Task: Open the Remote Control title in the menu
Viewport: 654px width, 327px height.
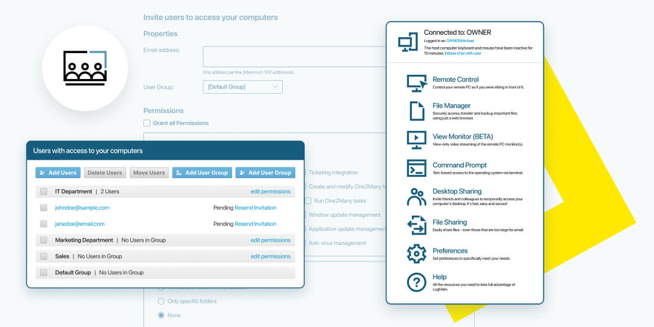Action: tap(455, 80)
